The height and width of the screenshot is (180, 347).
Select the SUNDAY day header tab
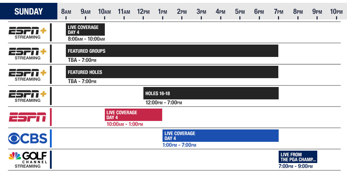point(29,11)
